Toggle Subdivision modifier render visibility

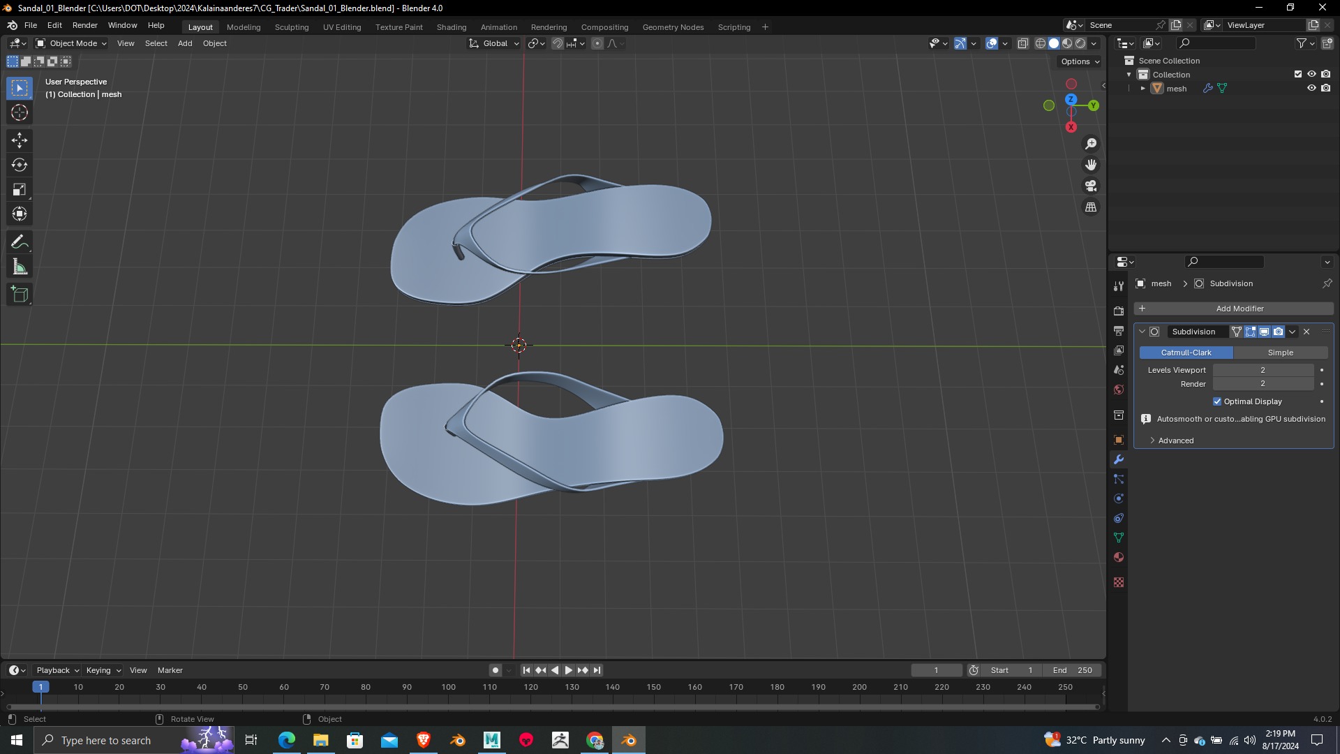coord(1278,332)
